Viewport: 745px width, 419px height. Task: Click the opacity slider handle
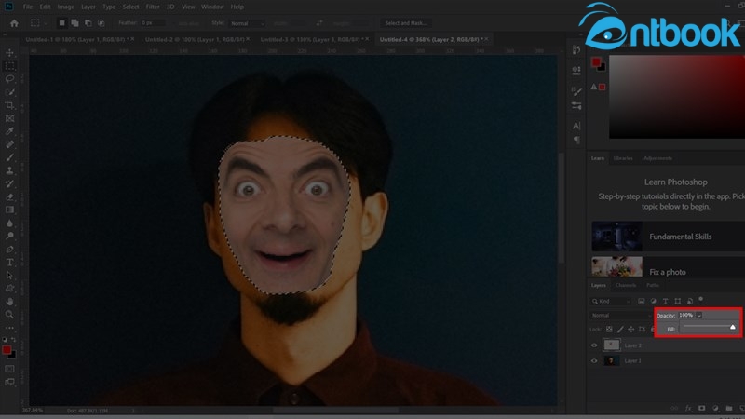point(733,327)
